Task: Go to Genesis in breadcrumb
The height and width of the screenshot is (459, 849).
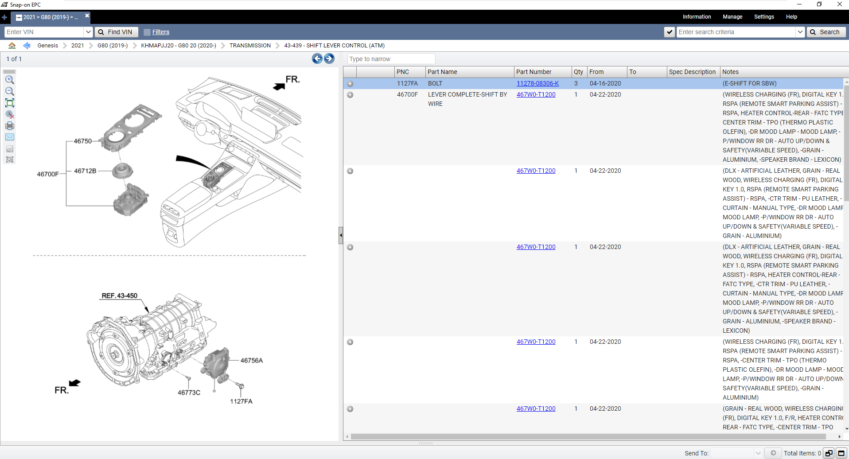Action: tap(47, 46)
